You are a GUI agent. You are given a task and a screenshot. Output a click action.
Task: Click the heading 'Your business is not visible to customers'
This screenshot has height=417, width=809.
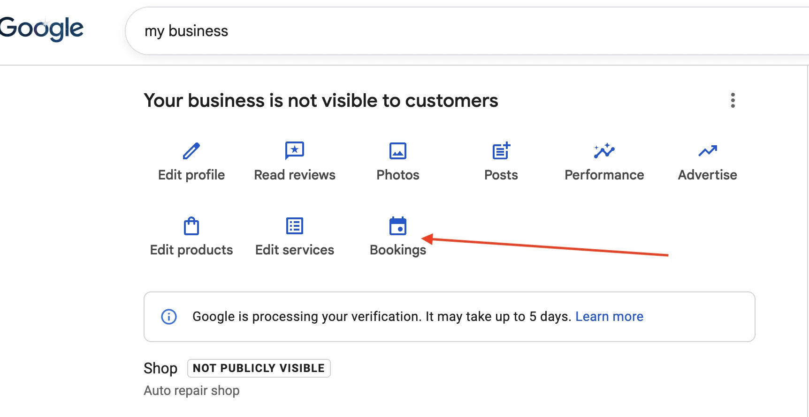click(x=321, y=101)
